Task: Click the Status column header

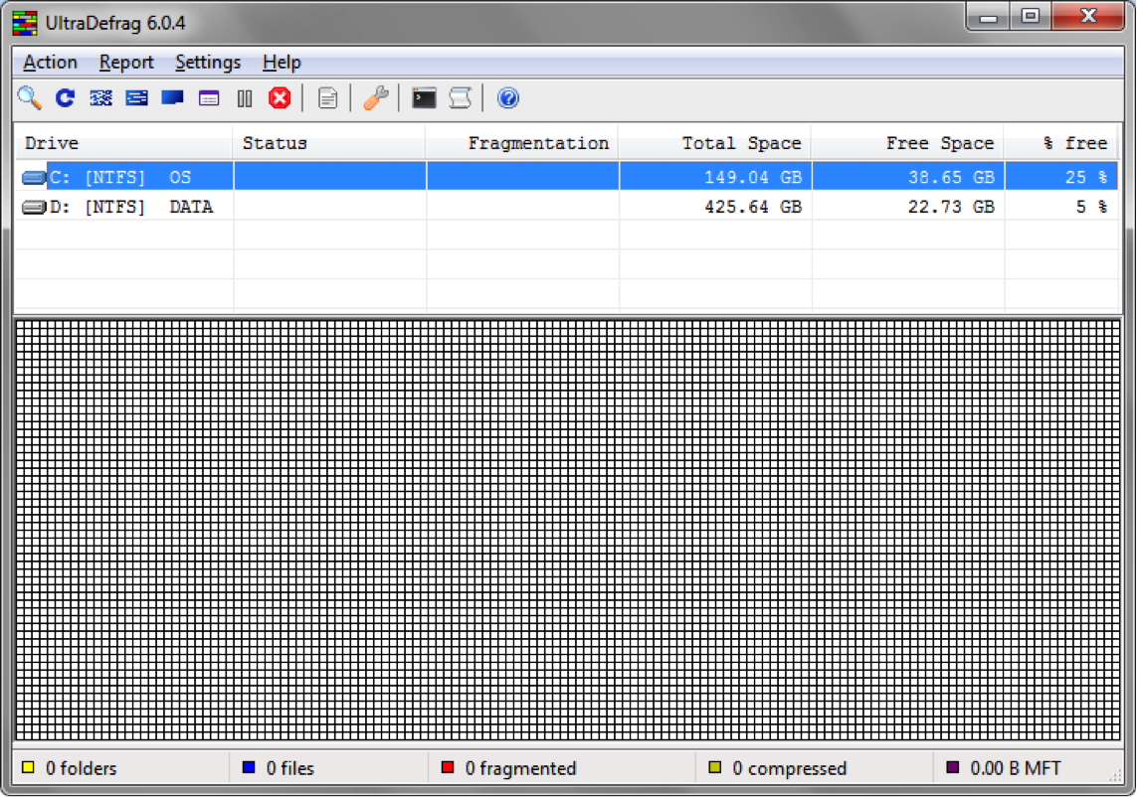Action: click(x=329, y=143)
